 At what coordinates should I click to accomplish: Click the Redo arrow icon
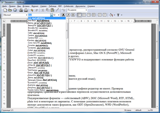pos(37,10)
